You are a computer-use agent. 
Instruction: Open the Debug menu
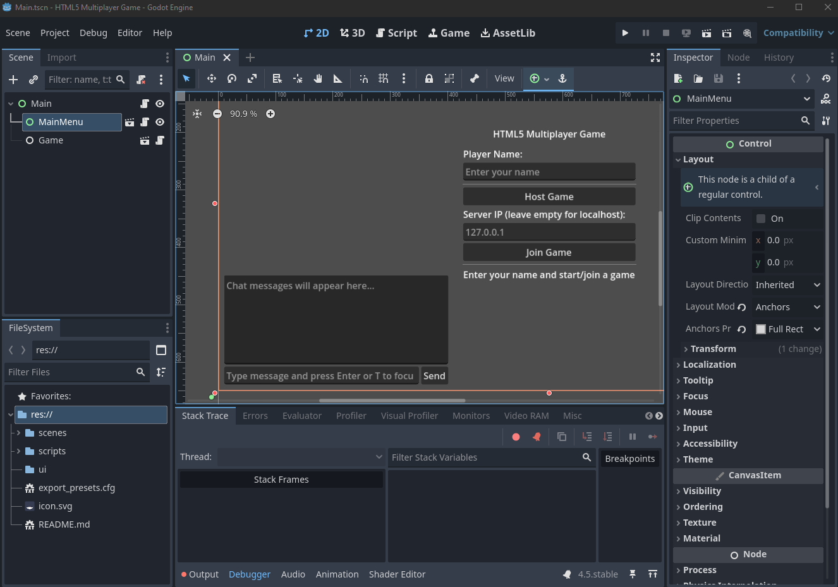(x=93, y=33)
